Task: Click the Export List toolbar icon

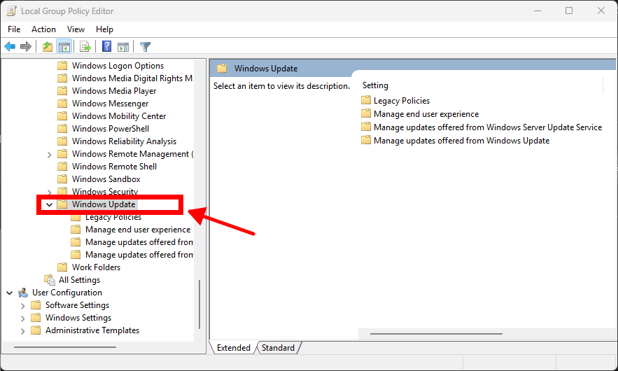Action: pos(85,47)
